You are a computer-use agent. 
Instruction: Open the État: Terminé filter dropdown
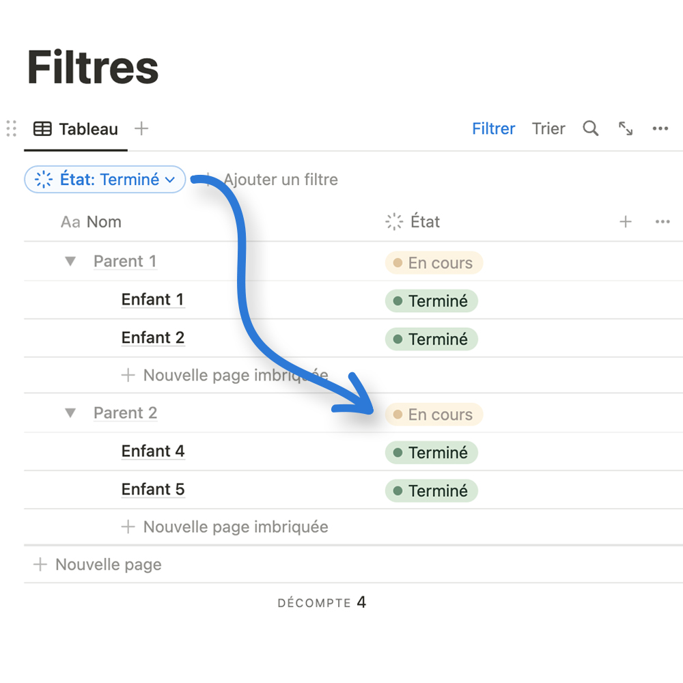coord(105,179)
